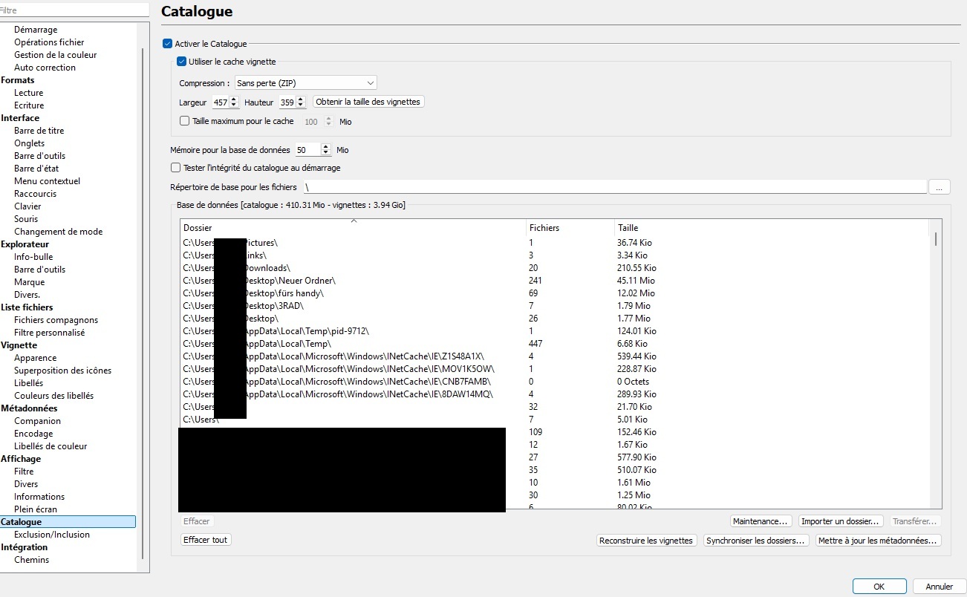
Task: Uncheck the Activer le Catalogue checkbox
Action: [166, 43]
